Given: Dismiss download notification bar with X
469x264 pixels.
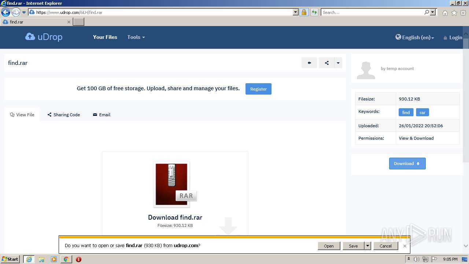Looking at the screenshot, I should coord(405,246).
